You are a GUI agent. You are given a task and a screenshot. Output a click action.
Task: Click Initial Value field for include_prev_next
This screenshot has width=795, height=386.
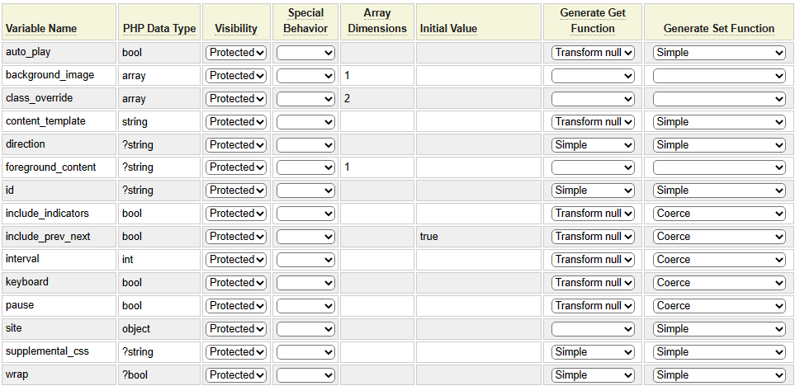(478, 237)
